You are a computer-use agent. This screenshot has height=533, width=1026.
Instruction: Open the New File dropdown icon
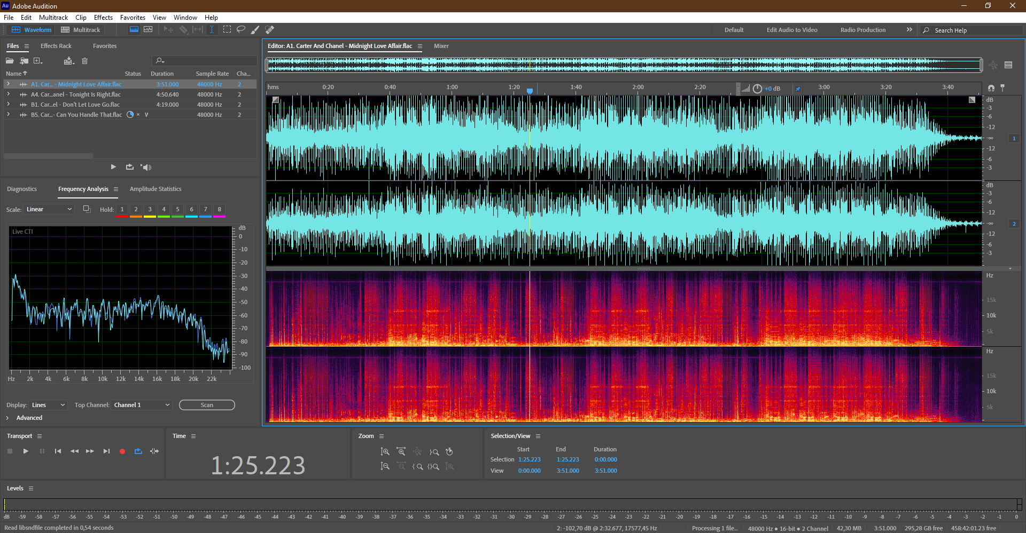[x=38, y=61]
